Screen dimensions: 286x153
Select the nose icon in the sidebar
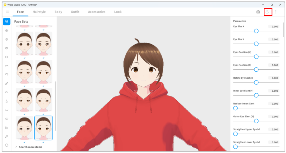[7, 101]
